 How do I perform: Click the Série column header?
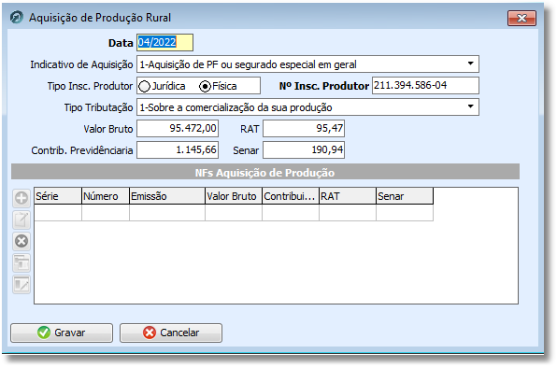tap(58, 196)
